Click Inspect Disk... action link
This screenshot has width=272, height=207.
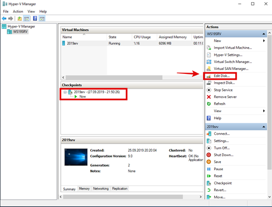point(224,83)
